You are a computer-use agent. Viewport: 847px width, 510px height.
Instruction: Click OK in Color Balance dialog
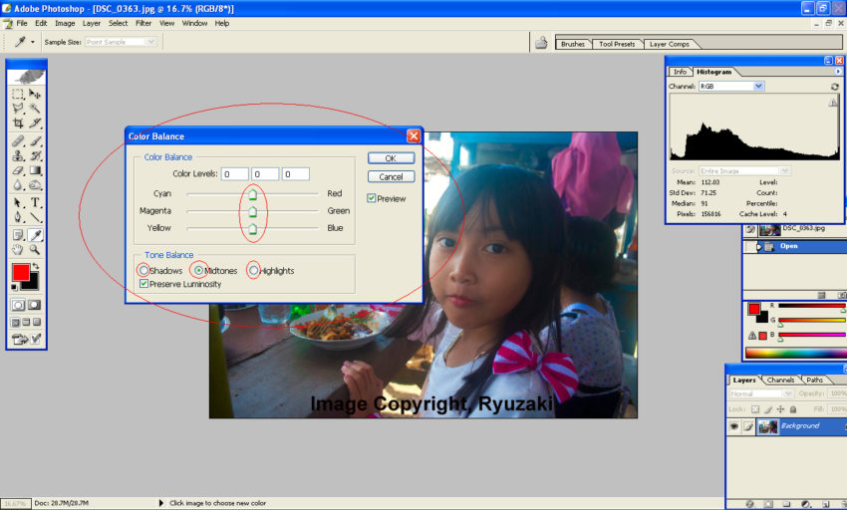pyautogui.click(x=391, y=158)
